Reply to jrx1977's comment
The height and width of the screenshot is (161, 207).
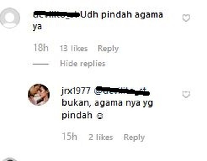tap(134, 138)
